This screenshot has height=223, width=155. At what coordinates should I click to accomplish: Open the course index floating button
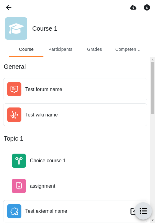[x=143, y=211]
